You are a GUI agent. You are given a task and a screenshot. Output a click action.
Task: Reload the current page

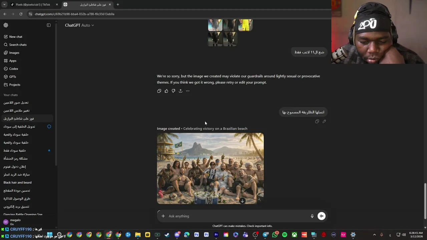click(x=21, y=14)
